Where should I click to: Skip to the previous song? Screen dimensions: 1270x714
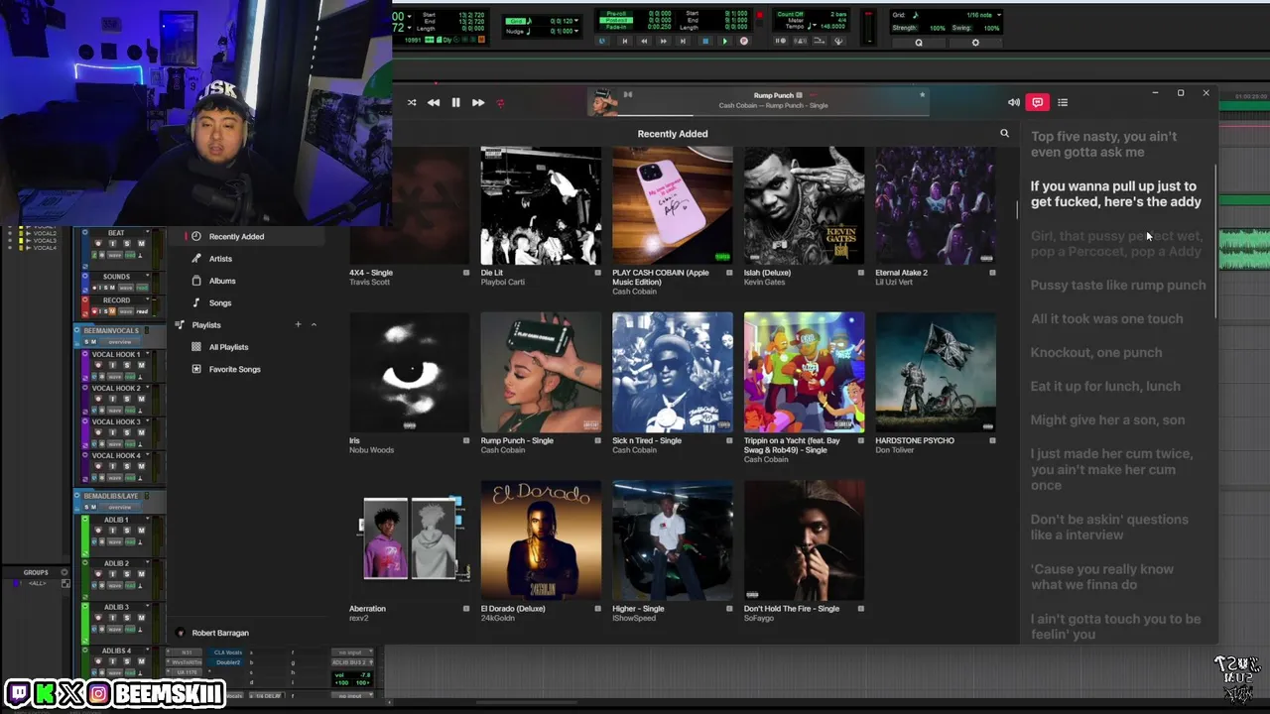coord(434,102)
